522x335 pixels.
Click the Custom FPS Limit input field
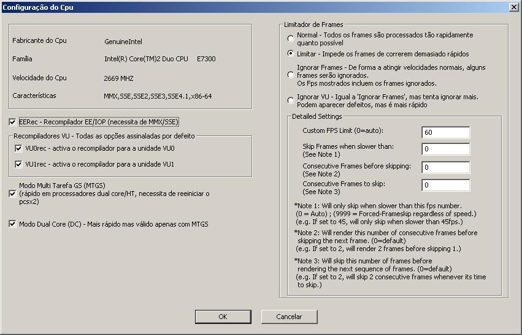pos(446,132)
